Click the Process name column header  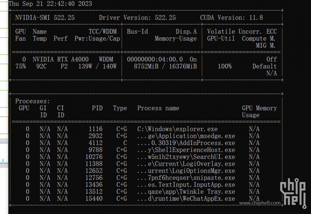point(158,108)
